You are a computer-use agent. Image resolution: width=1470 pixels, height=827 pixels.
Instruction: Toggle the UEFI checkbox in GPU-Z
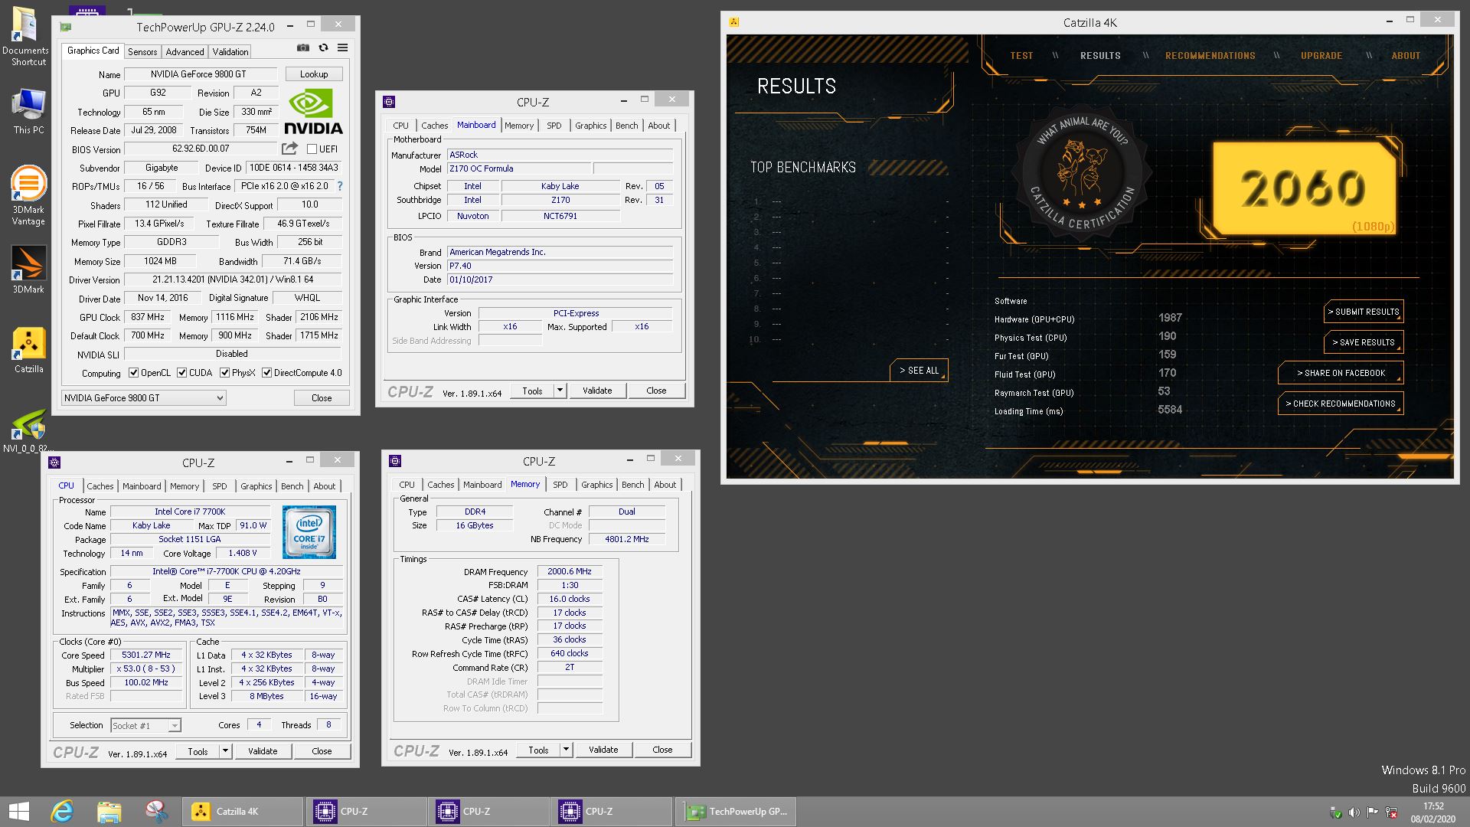click(312, 149)
